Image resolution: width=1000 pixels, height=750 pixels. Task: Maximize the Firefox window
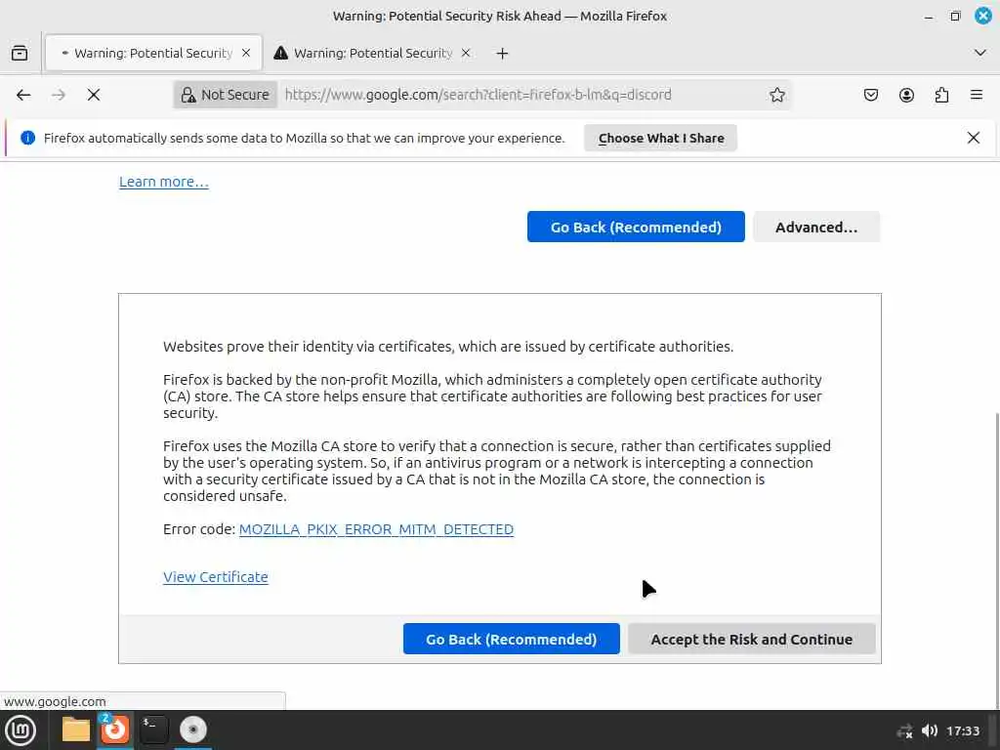[x=955, y=17]
